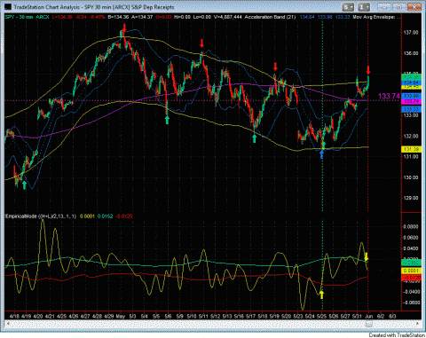Click the 5/25 date on the time axis
Viewport: 426px width, 338px height.
[321, 316]
